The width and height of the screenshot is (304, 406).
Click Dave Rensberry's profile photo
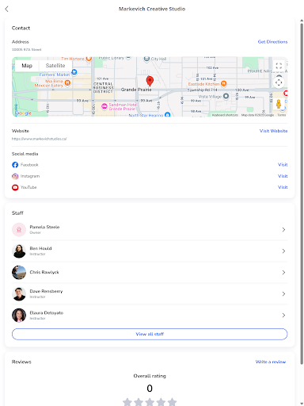tap(19, 294)
